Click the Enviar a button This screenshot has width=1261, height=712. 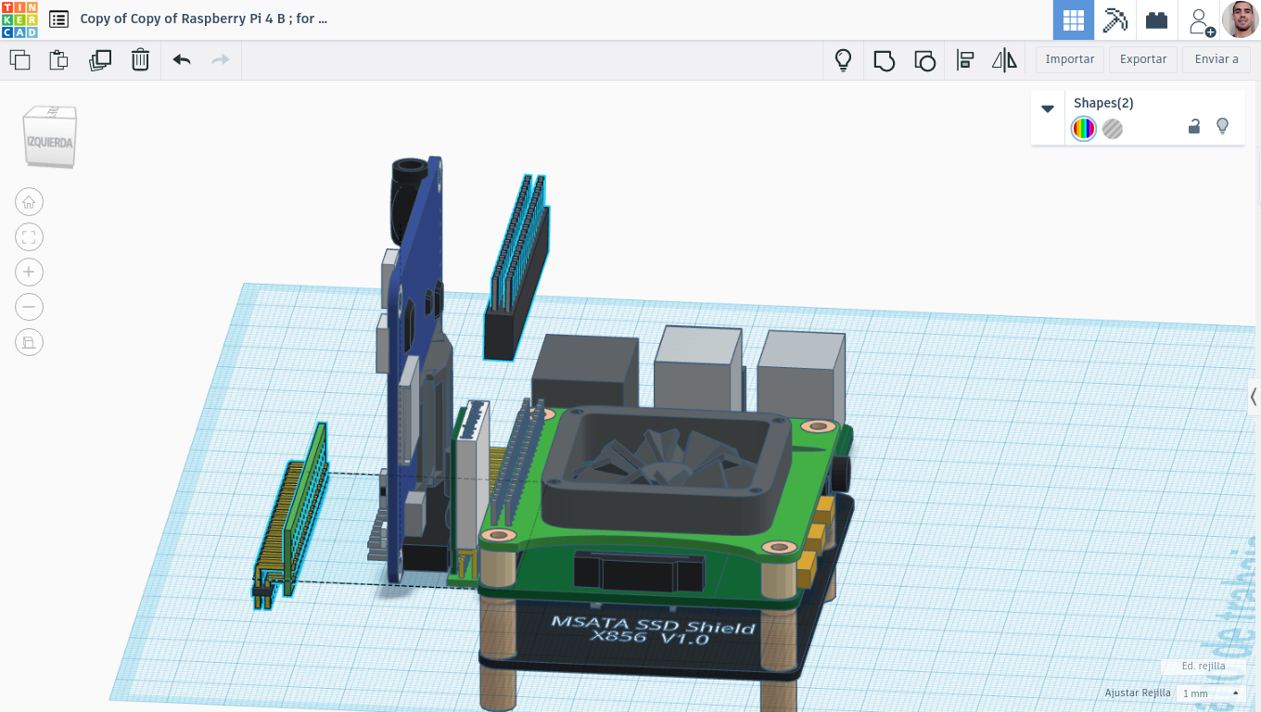(1216, 59)
